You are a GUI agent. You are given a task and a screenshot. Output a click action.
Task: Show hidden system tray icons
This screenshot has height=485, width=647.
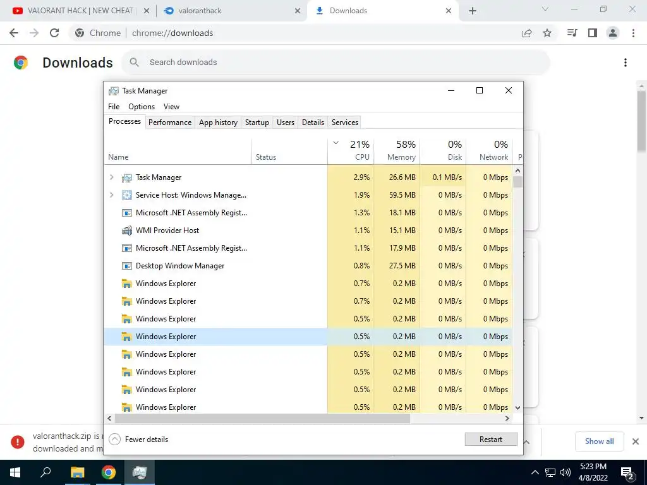(x=535, y=472)
